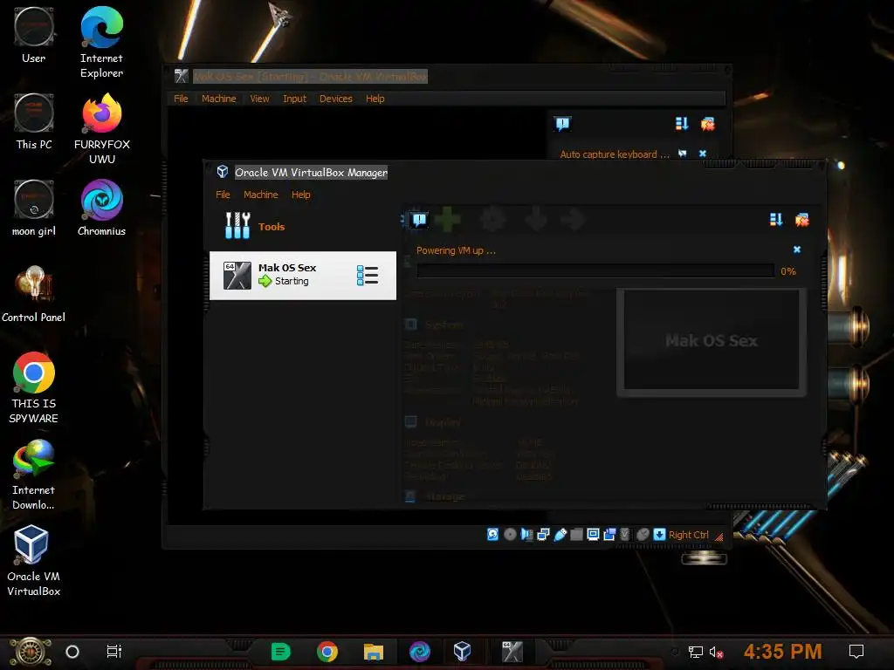Click the keyboard capture down-arrow icon

pyautogui.click(x=659, y=534)
